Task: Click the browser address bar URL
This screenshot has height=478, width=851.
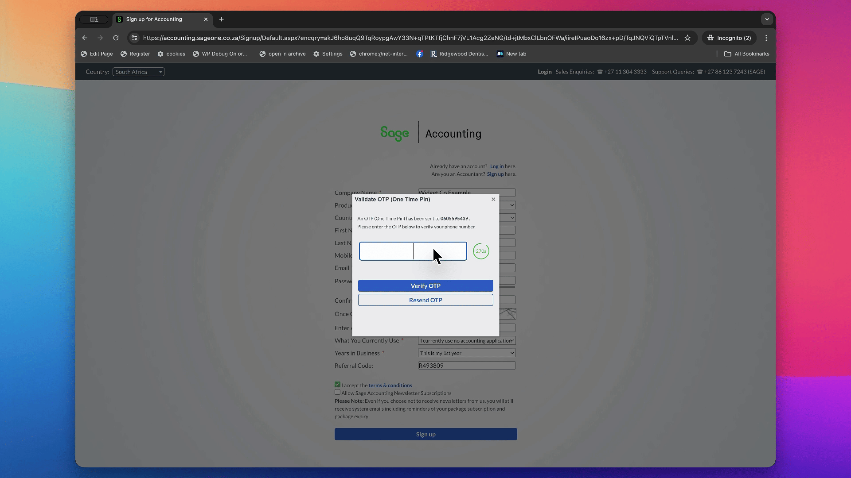Action: [x=410, y=38]
